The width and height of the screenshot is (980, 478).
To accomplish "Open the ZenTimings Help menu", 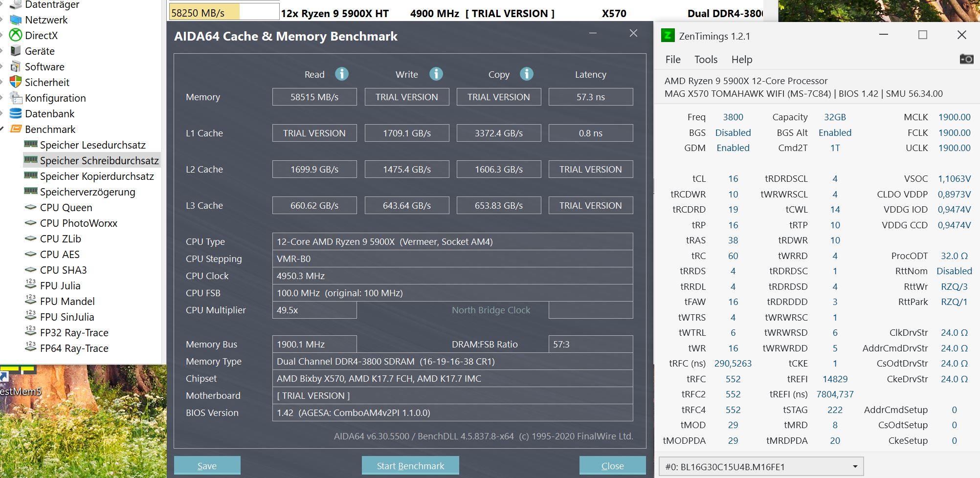I will pyautogui.click(x=742, y=60).
